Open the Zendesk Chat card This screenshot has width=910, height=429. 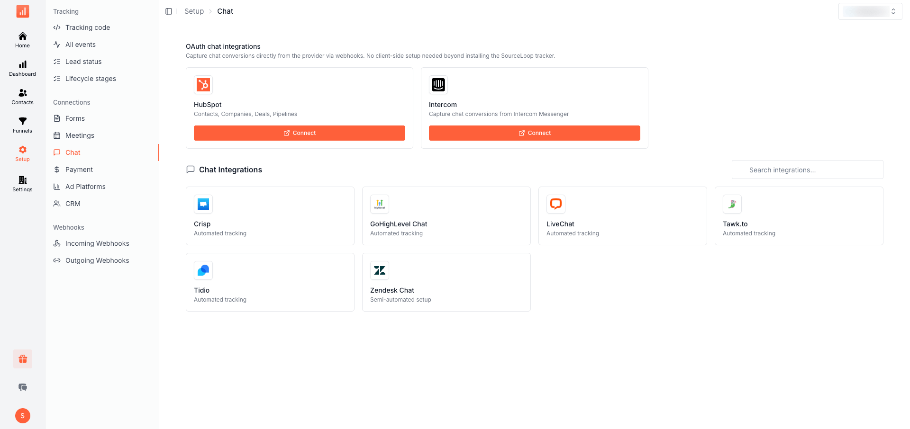click(x=446, y=282)
